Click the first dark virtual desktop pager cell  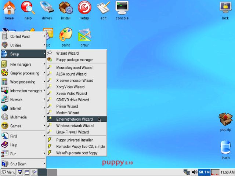click(43, 172)
